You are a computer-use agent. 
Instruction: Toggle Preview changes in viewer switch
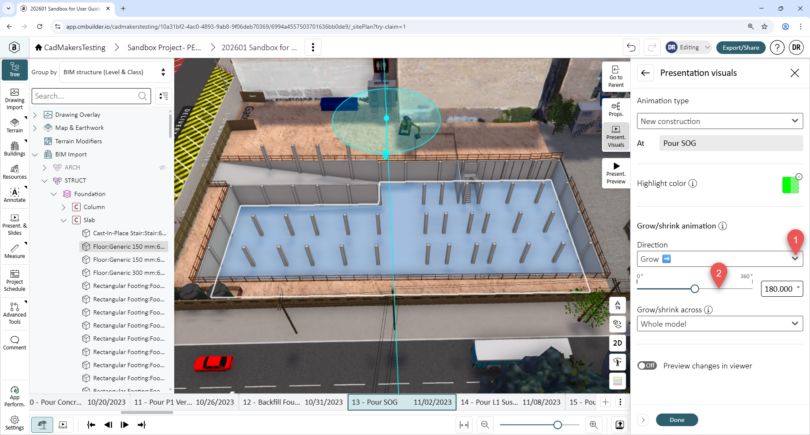pos(647,365)
